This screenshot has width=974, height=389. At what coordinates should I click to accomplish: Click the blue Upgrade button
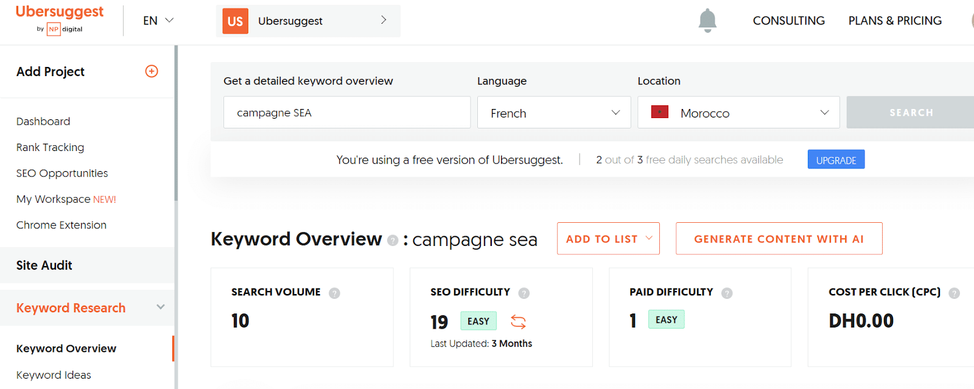point(836,159)
